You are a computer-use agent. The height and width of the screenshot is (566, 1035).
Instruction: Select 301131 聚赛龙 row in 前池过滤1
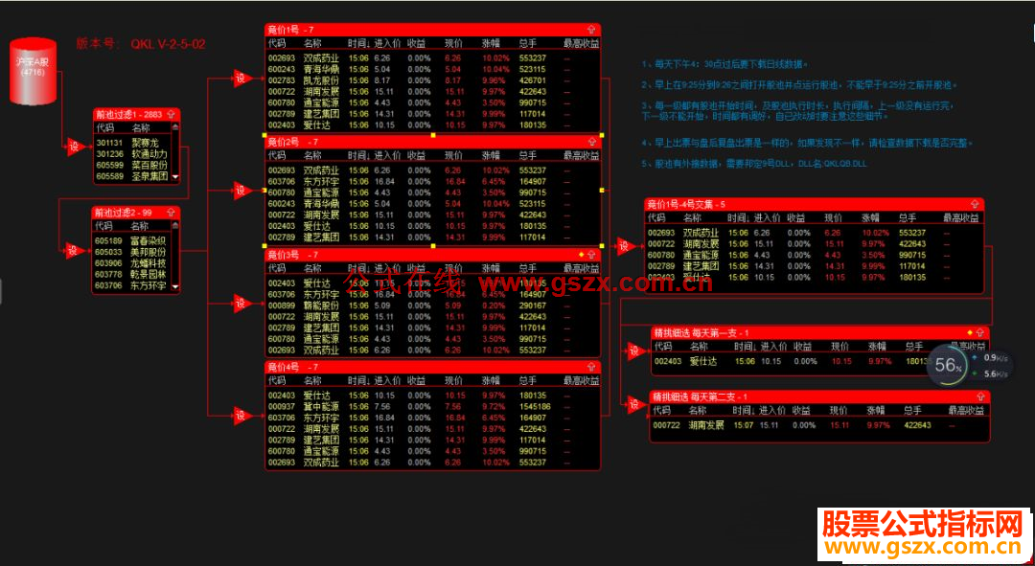[x=132, y=143]
